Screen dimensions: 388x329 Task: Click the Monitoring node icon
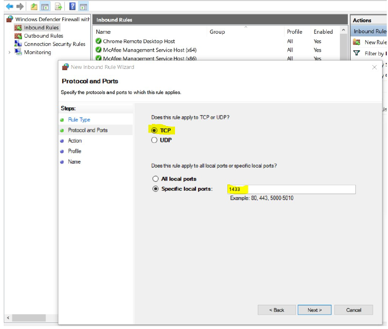18,52
